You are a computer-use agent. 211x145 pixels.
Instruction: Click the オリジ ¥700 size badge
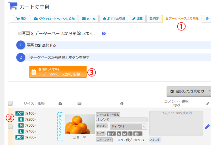click(x=20, y=137)
